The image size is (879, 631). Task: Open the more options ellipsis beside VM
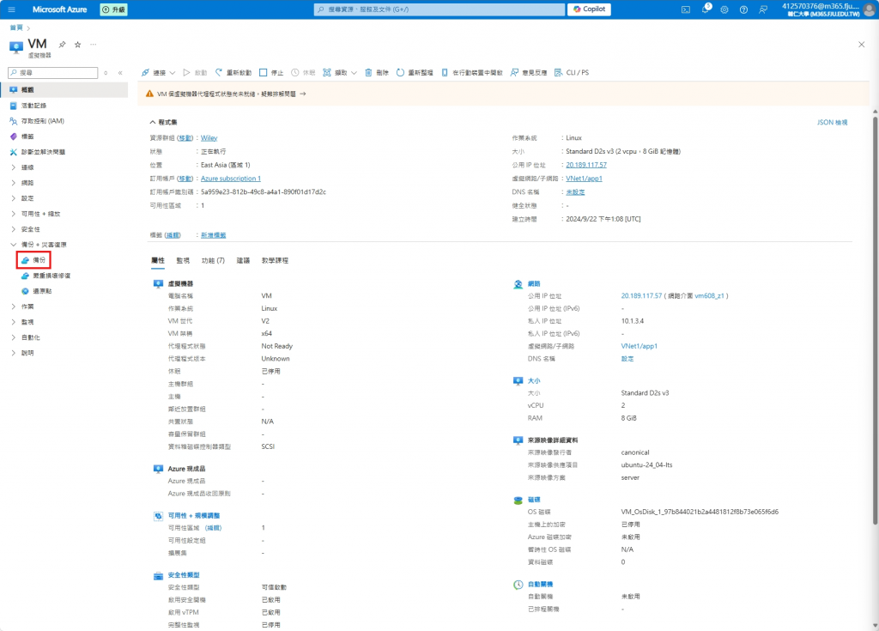click(x=93, y=45)
